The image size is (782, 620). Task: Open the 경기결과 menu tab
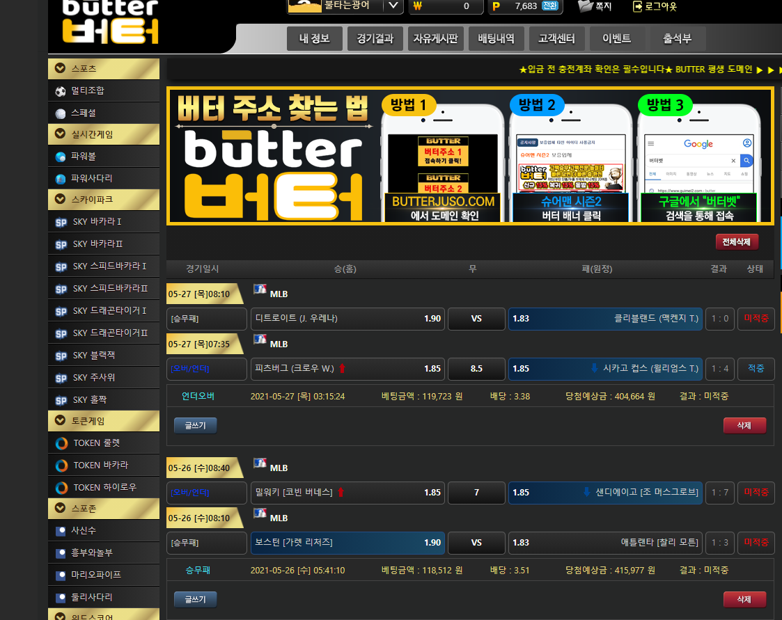click(375, 39)
